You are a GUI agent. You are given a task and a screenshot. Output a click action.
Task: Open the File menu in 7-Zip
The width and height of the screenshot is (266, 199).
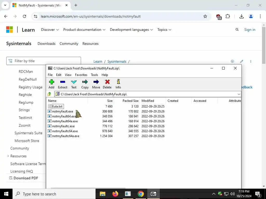(x=50, y=75)
